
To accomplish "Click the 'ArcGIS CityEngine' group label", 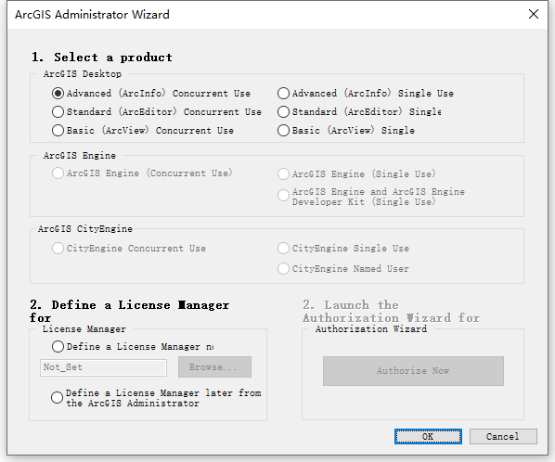I will pyautogui.click(x=85, y=228).
